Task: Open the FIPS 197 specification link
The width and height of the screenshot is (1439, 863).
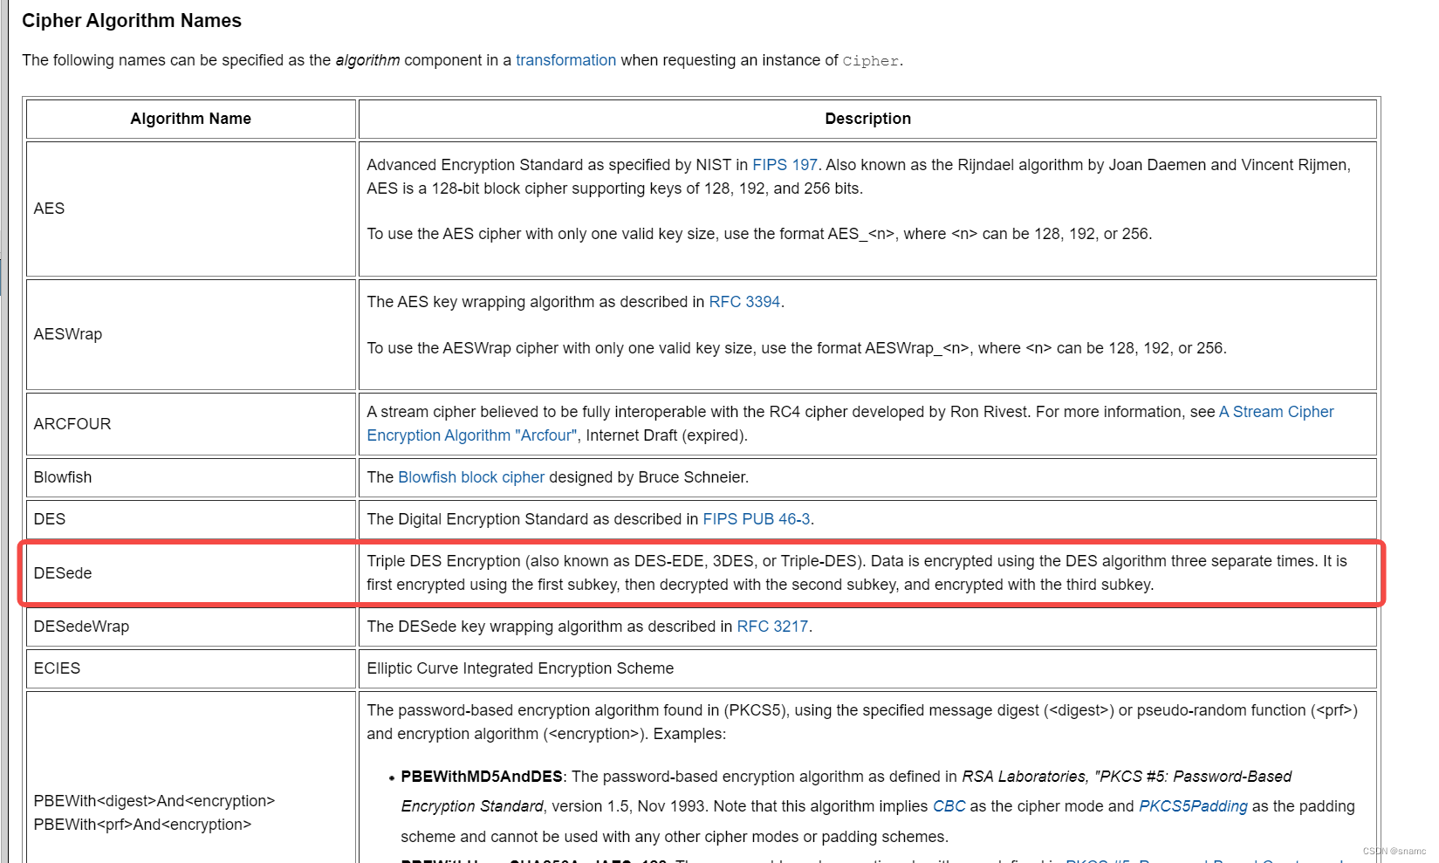Action: [x=785, y=164]
